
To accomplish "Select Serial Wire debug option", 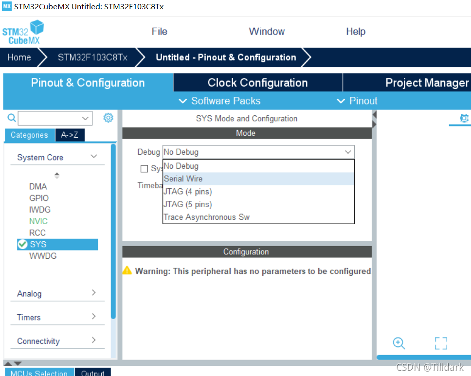I will (258, 179).
